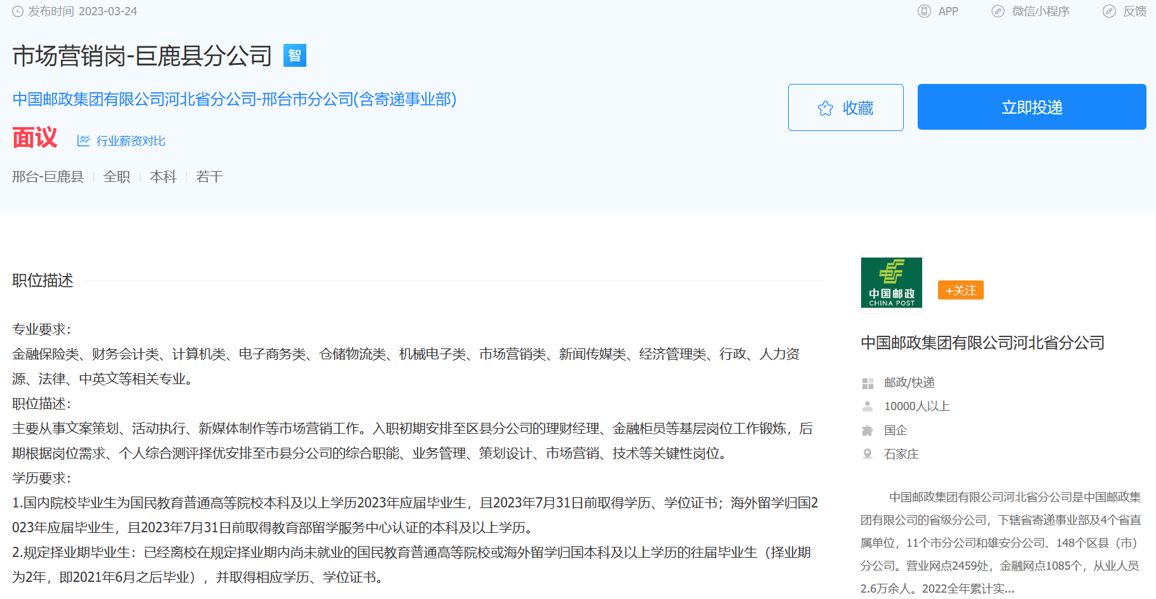Open the China Post company logo

(892, 283)
